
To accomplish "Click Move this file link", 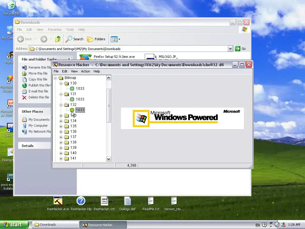I will point(38,73).
